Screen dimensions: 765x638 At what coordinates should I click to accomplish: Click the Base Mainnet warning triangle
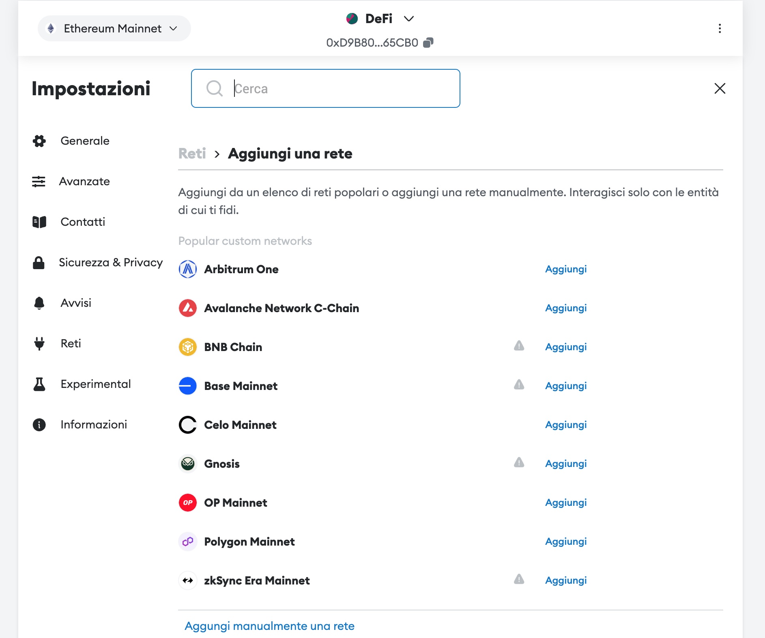coord(519,385)
